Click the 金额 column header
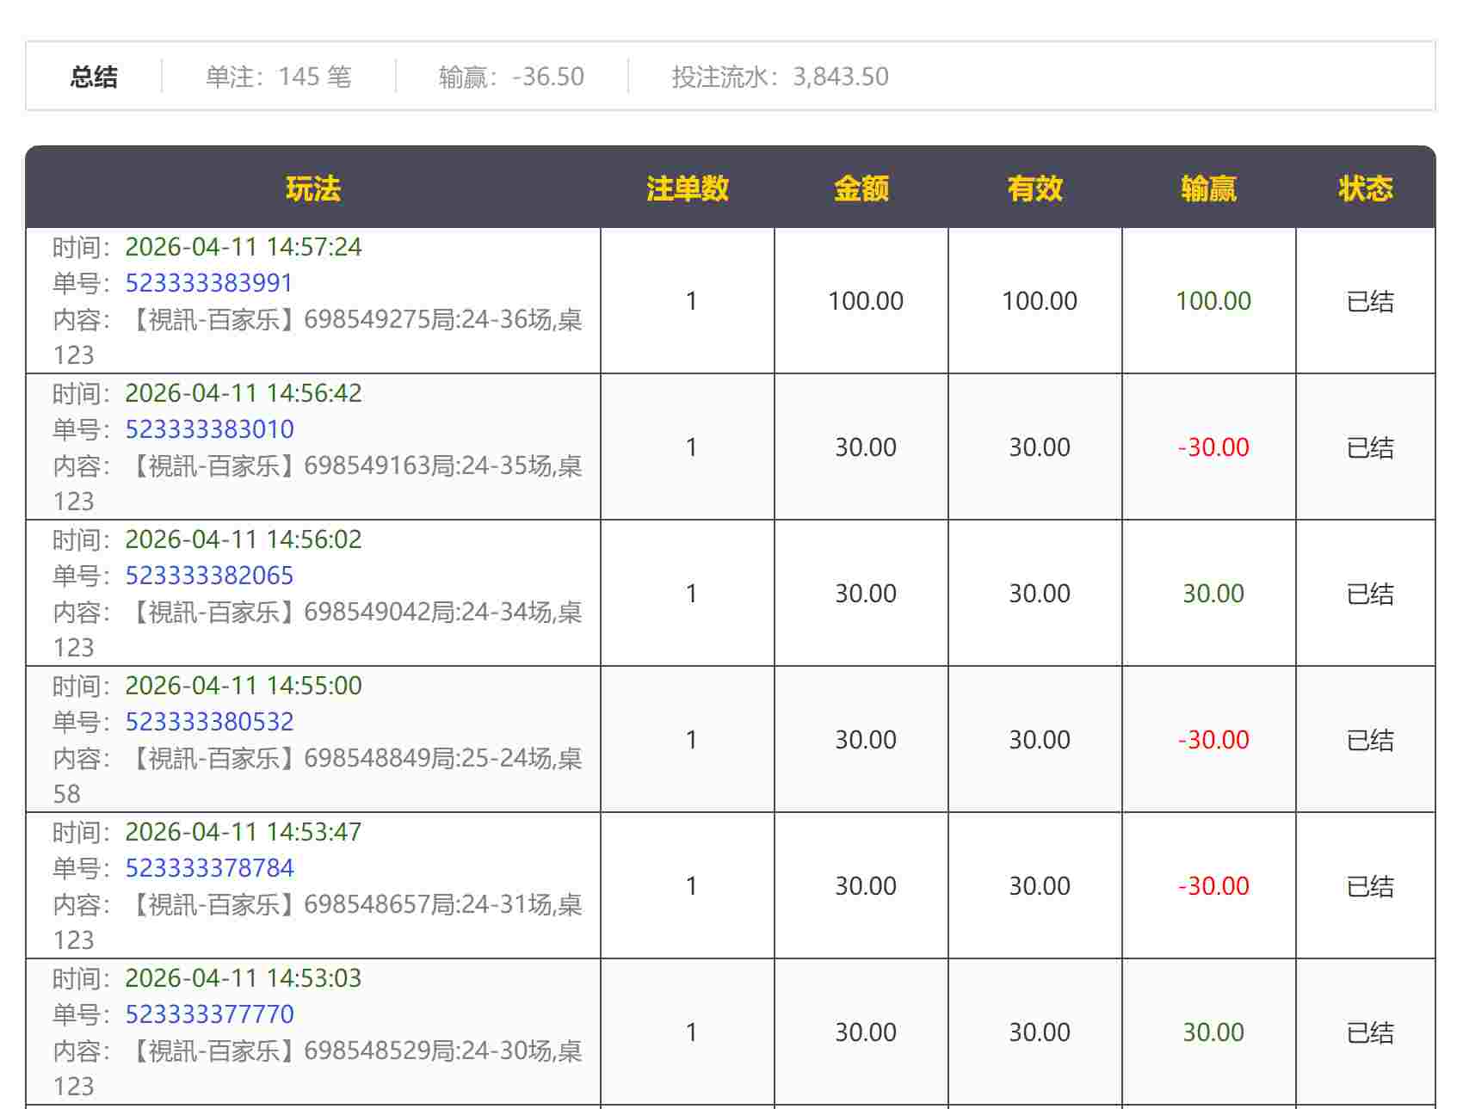 click(861, 188)
